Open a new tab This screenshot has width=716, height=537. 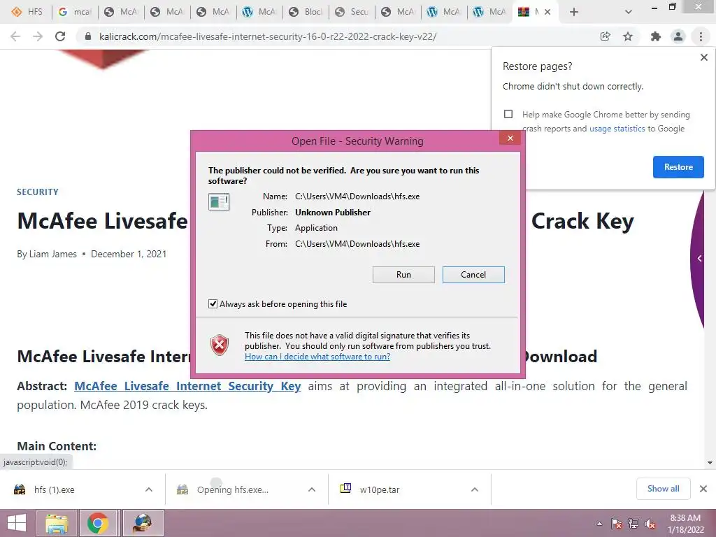point(574,12)
